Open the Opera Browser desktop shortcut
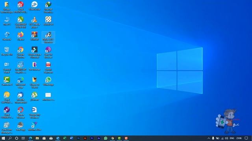Image resolution: width=252 pixels, height=141 pixels. pyautogui.click(x=20, y=112)
